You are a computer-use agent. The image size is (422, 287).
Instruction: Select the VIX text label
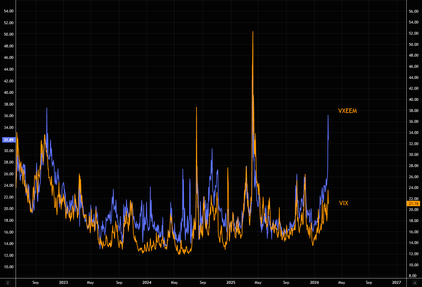[344, 203]
